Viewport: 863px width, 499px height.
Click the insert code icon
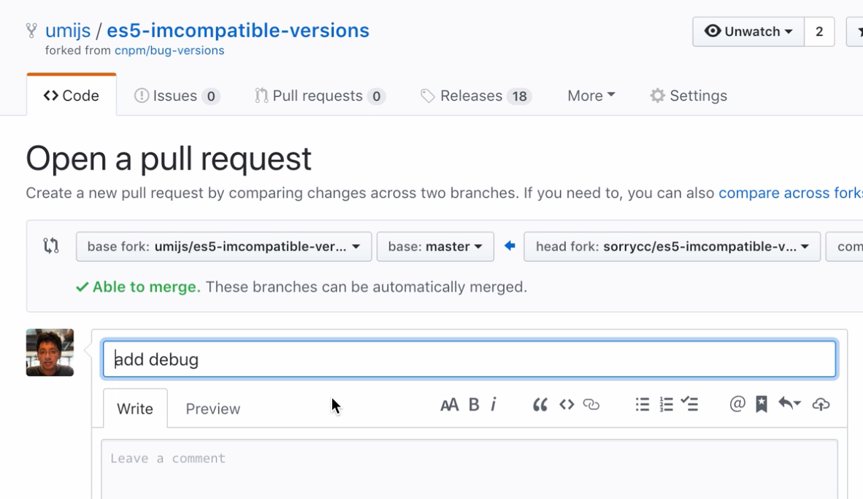(x=567, y=404)
